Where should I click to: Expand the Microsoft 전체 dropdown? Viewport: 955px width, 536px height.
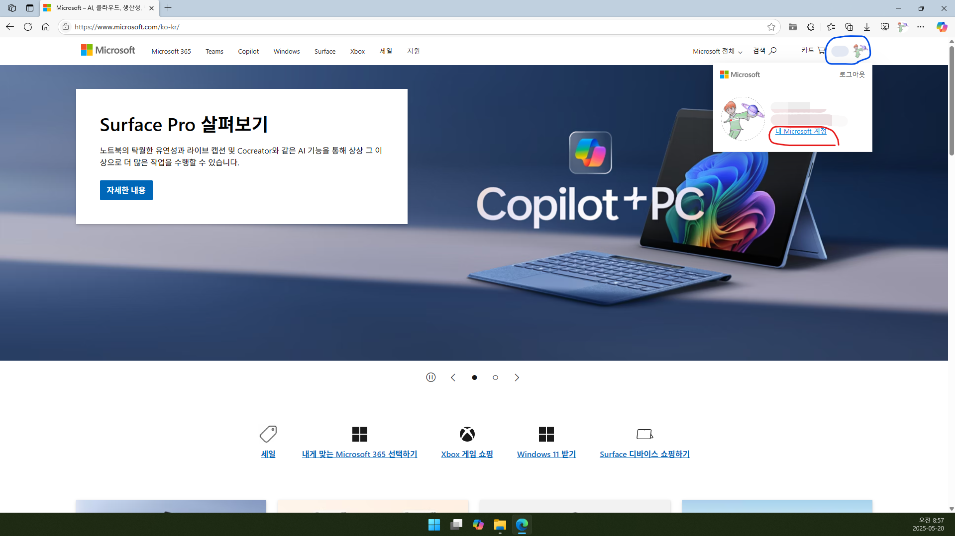tap(717, 51)
